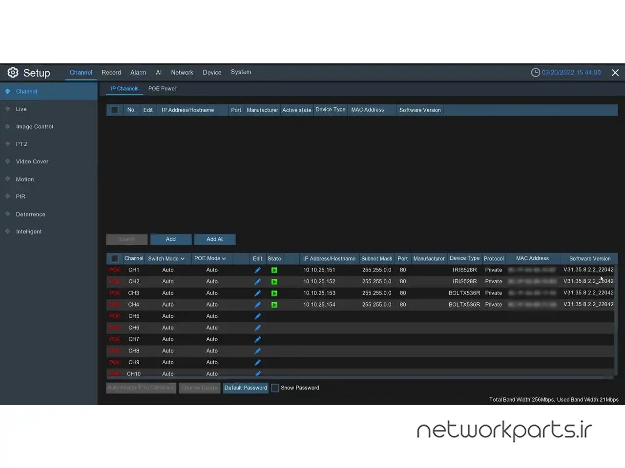Open the edit pencil for CH6

257,328
